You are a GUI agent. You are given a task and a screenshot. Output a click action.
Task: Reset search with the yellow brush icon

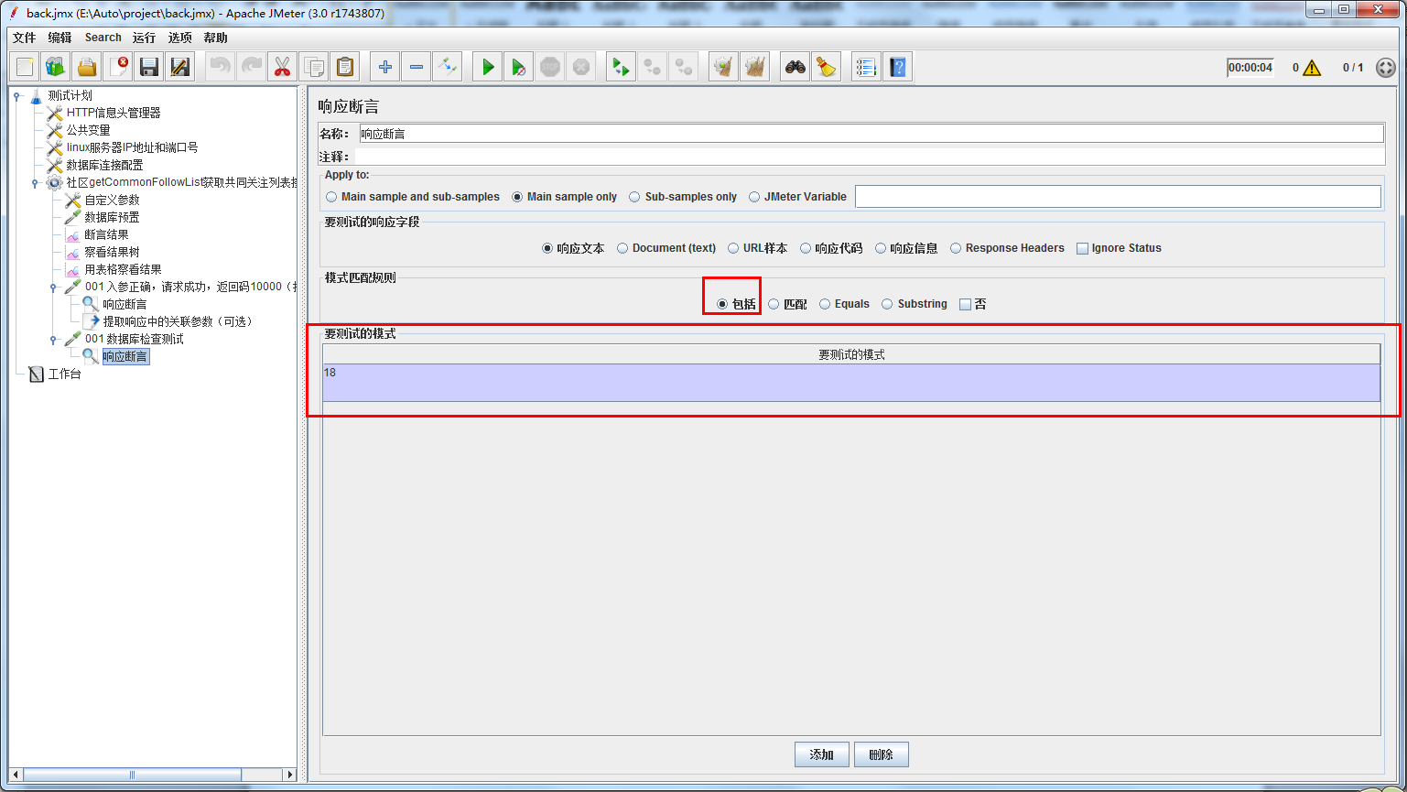click(x=827, y=67)
